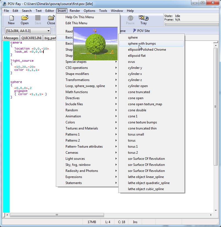The width and height of the screenshot is (221, 227).
Task: Expand the Special shapes submenu
Action: point(88,62)
